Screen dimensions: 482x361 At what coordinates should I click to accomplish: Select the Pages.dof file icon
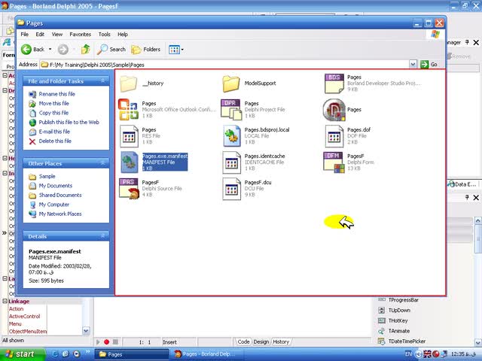[334, 136]
